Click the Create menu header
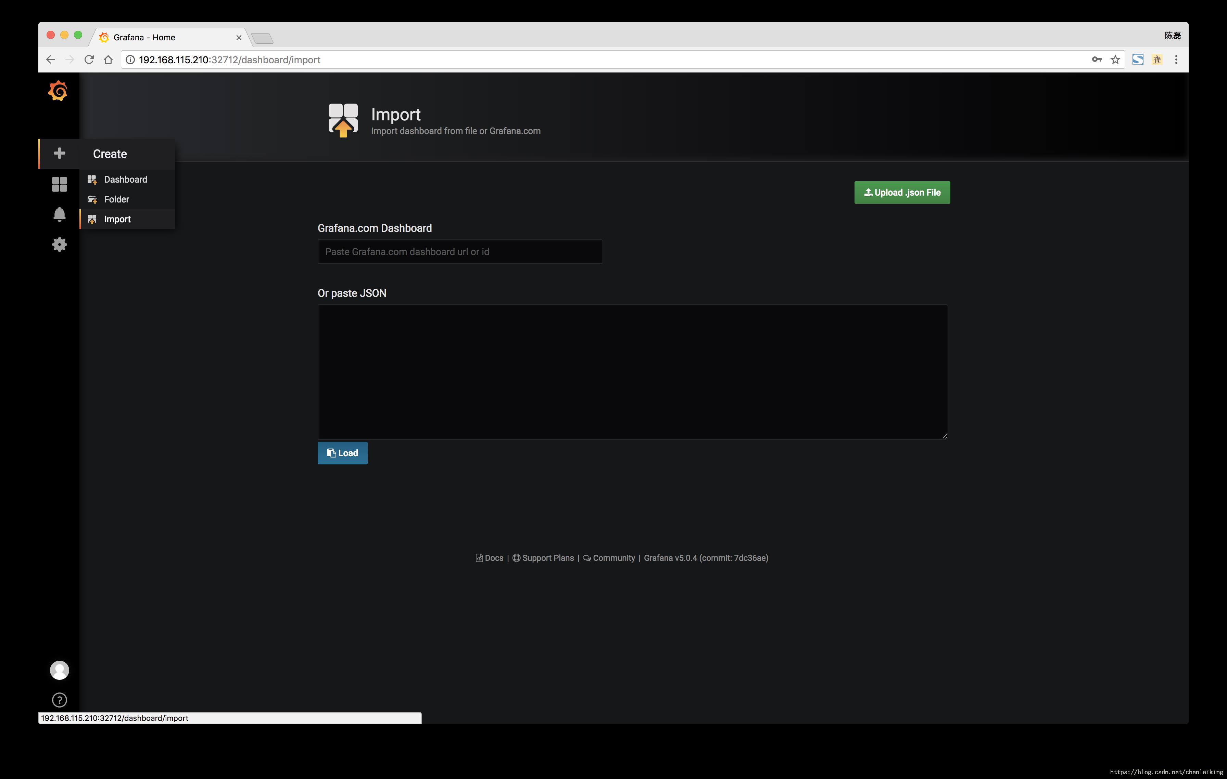 (127, 154)
